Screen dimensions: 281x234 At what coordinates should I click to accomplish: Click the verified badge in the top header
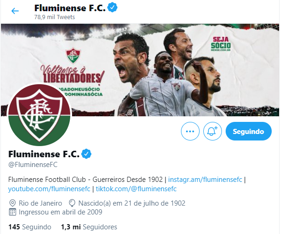pyautogui.click(x=113, y=7)
